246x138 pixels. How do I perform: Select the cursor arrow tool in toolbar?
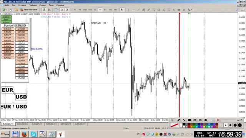click(x=122, y=10)
